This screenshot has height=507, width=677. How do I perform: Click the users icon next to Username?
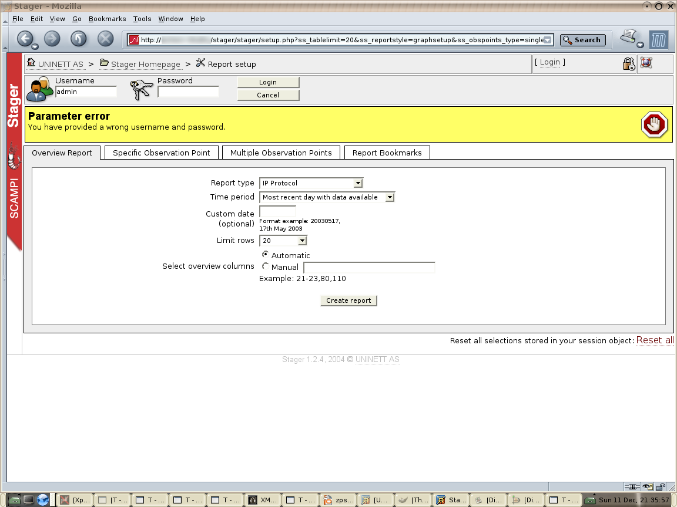40,89
